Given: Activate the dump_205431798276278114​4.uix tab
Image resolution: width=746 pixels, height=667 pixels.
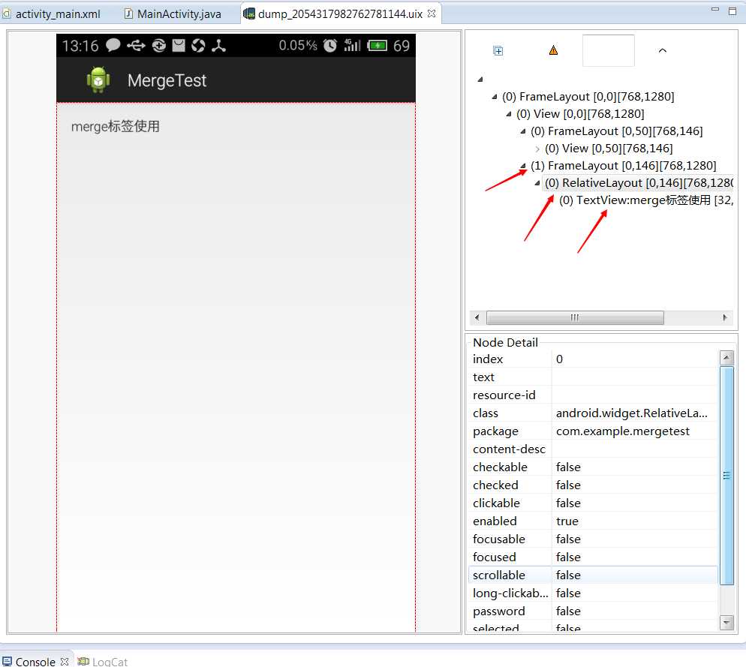Looking at the screenshot, I should (x=340, y=14).
